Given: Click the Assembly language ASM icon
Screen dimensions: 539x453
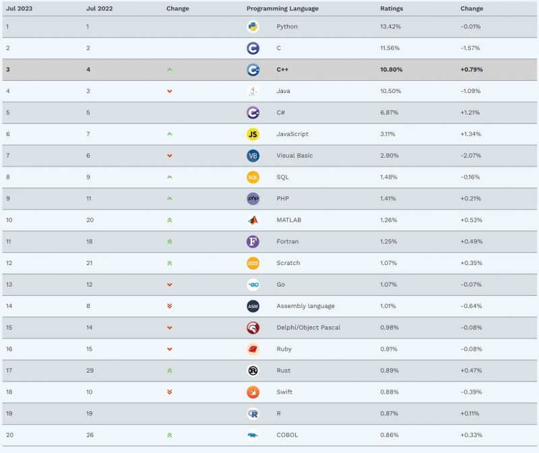Looking at the screenshot, I should coord(253,306).
